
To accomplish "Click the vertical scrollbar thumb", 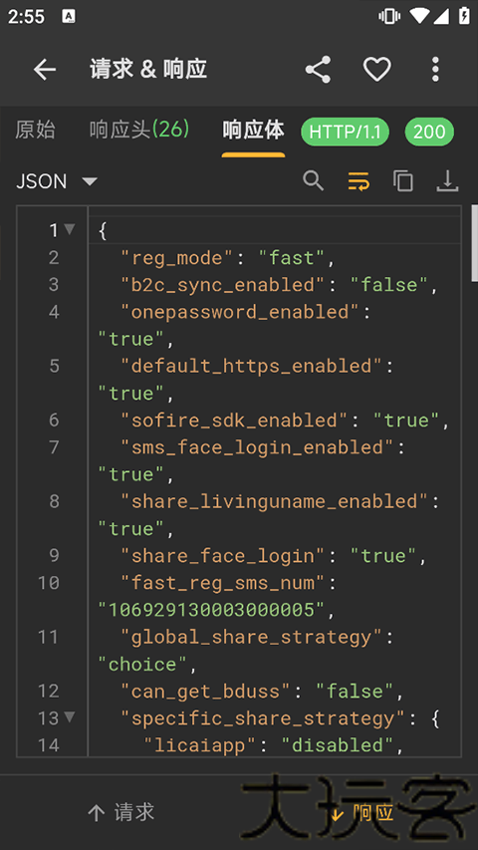I will coord(475,243).
